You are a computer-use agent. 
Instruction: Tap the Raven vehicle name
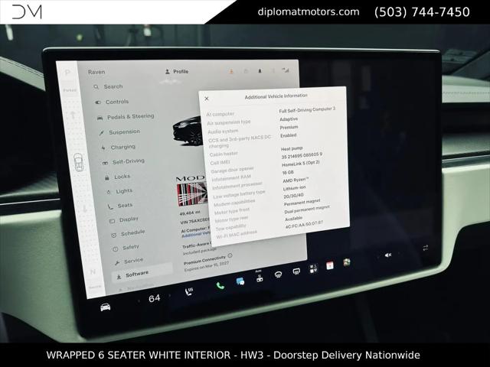[96, 72]
